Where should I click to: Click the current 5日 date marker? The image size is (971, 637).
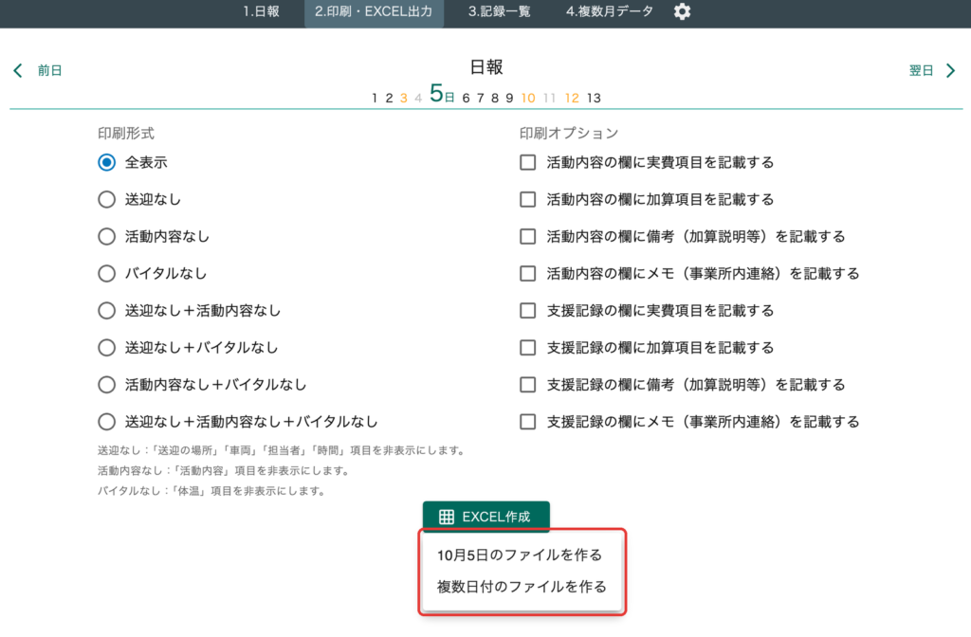[442, 94]
